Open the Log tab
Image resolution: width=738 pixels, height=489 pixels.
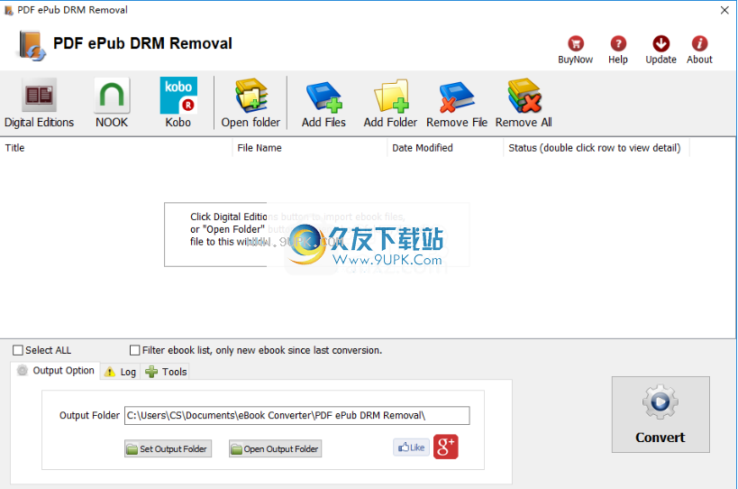coord(121,372)
